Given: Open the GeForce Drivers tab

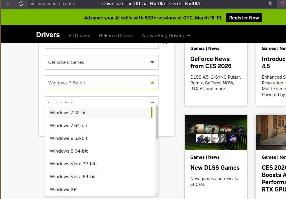Looking at the screenshot, I should (x=116, y=35).
